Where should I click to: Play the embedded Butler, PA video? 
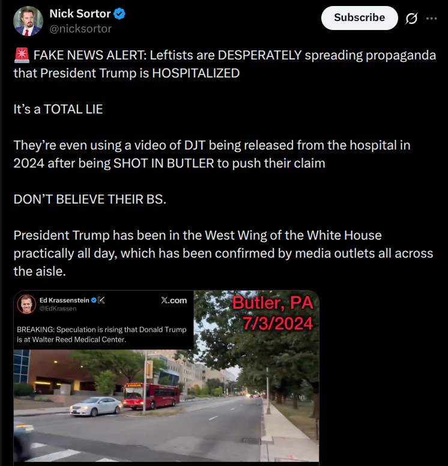point(166,376)
